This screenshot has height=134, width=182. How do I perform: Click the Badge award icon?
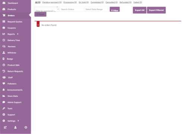click(x=3, y=59)
